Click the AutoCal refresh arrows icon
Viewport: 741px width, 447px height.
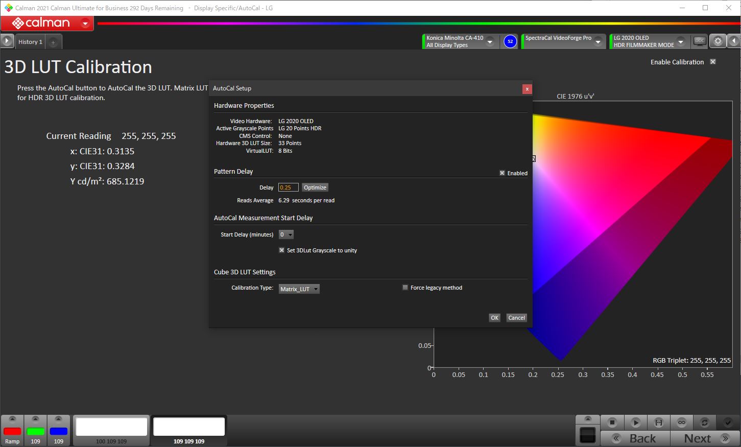coord(705,422)
